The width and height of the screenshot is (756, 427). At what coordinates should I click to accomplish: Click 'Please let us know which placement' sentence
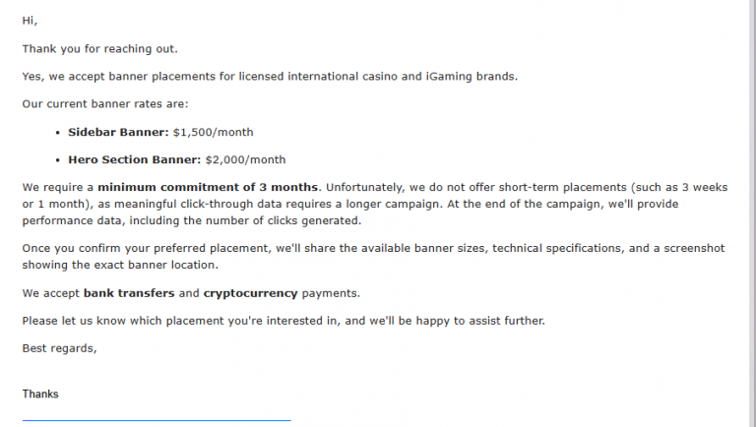point(283,321)
